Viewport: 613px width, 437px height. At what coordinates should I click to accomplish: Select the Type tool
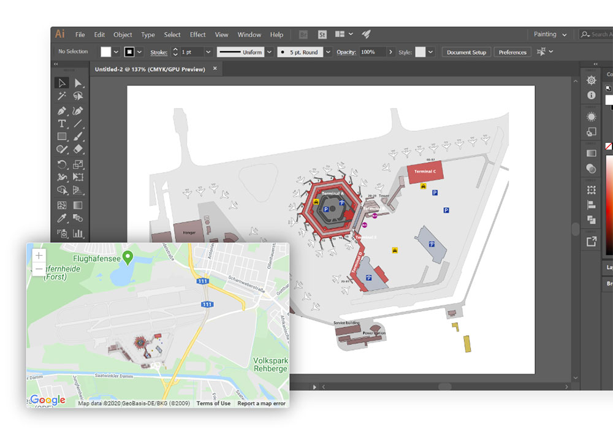61,124
